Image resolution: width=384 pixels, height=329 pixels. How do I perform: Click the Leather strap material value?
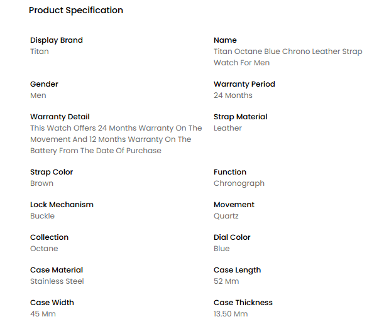coord(228,128)
